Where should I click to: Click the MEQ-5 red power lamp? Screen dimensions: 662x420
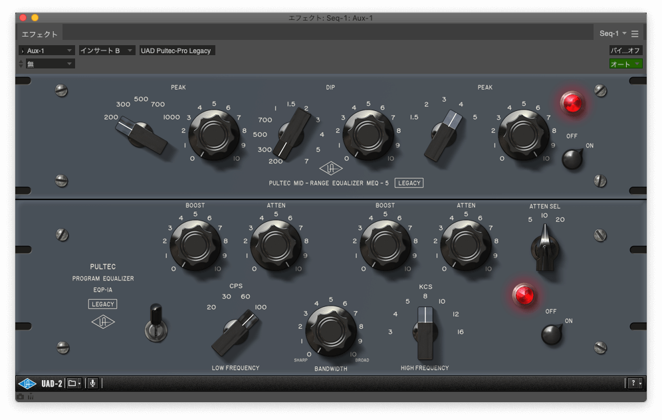pyautogui.click(x=572, y=102)
